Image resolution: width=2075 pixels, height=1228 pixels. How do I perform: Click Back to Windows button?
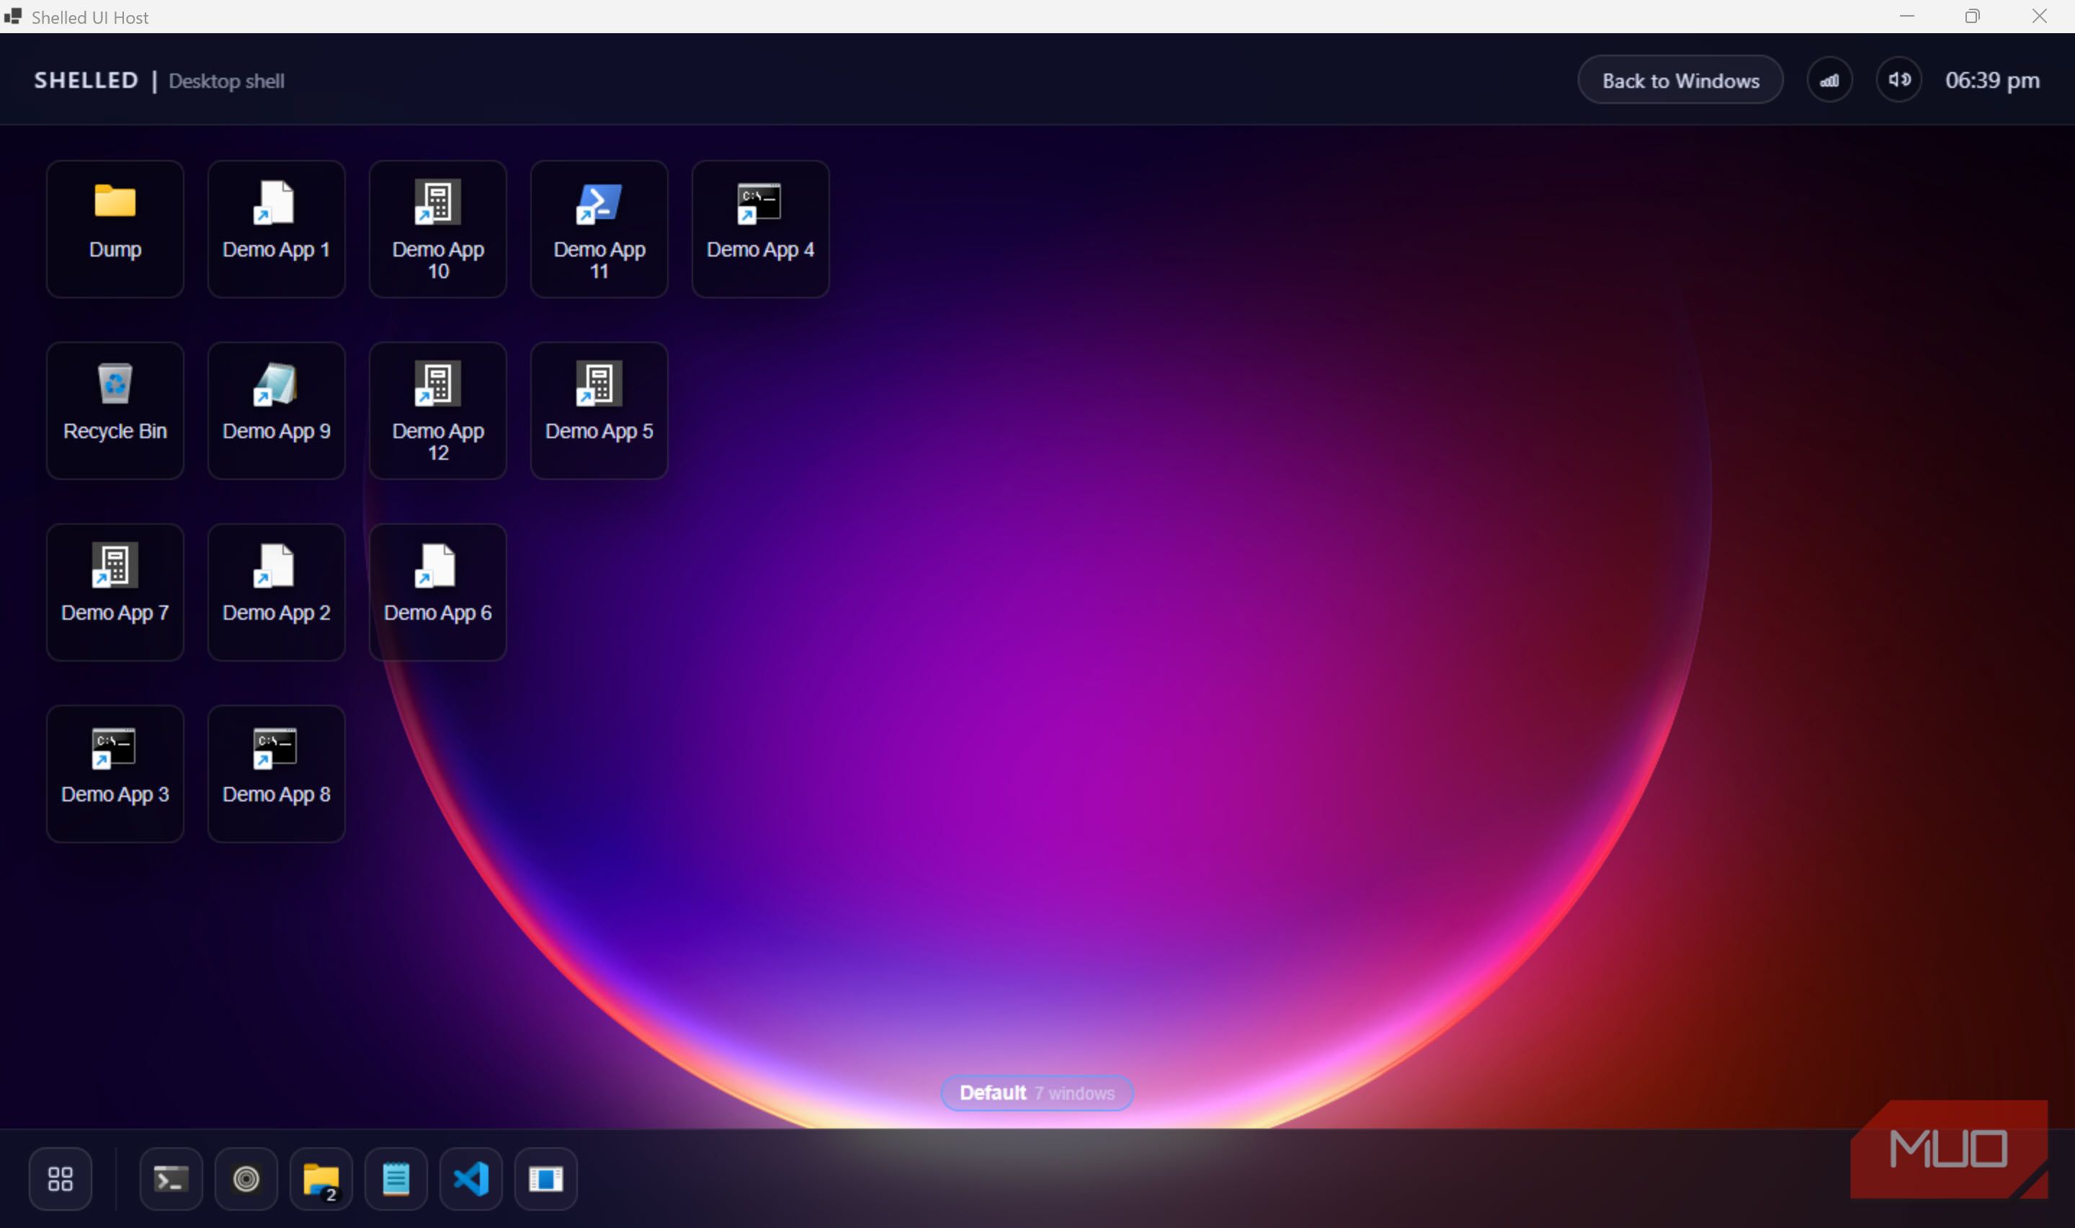coord(1679,80)
